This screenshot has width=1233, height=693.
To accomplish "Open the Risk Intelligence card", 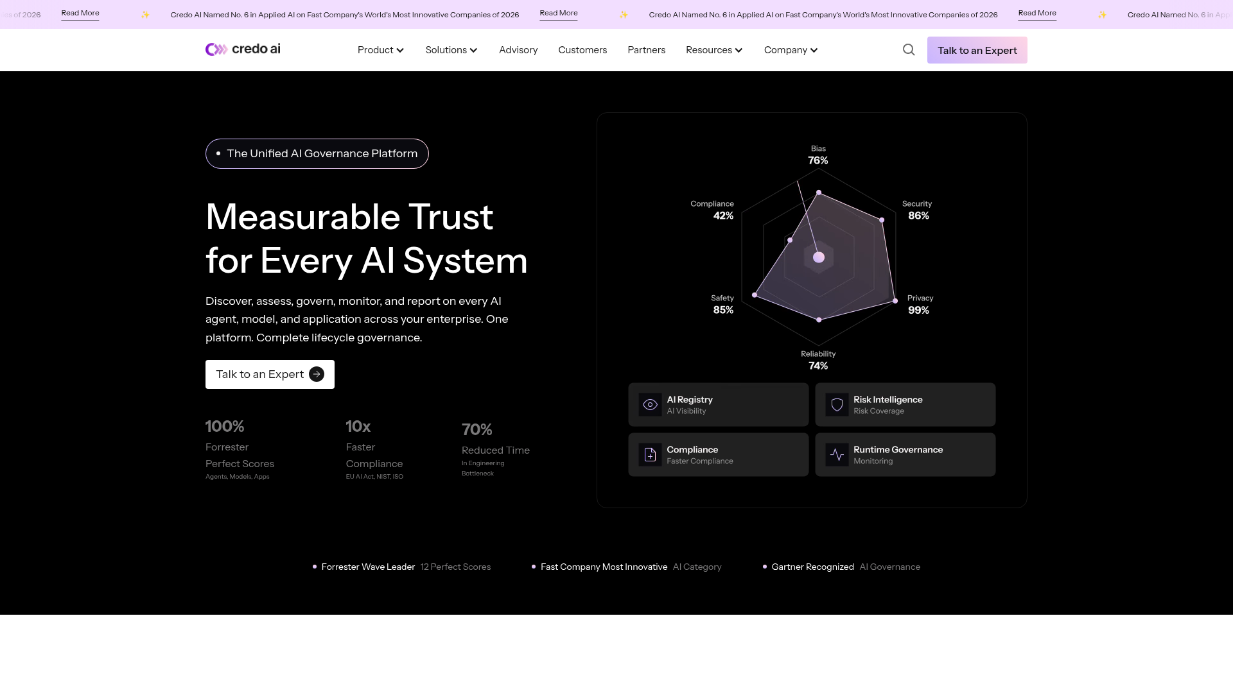I will click(x=905, y=405).
